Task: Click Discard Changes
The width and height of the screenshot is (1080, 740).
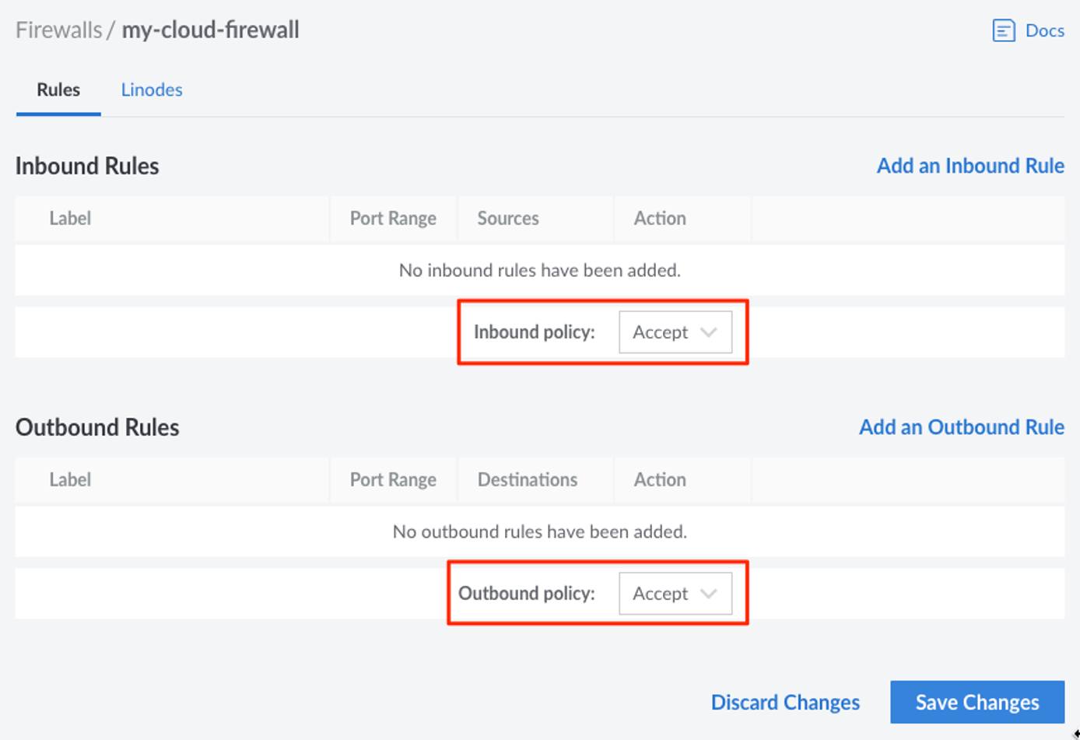Action: click(784, 702)
